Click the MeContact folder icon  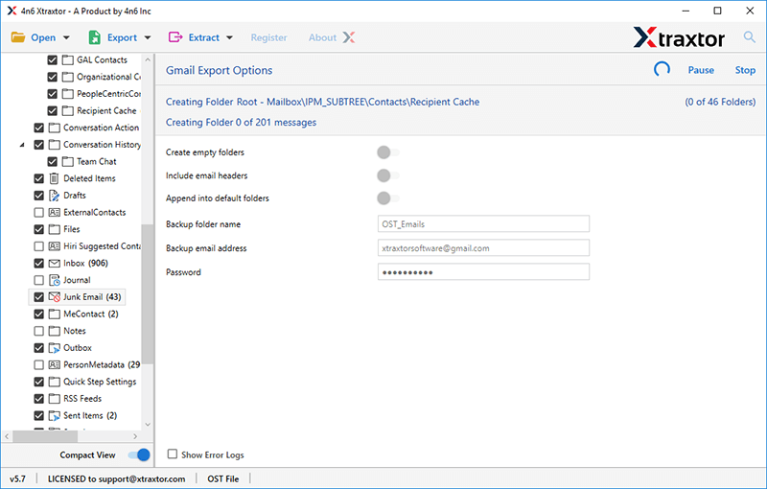(55, 314)
